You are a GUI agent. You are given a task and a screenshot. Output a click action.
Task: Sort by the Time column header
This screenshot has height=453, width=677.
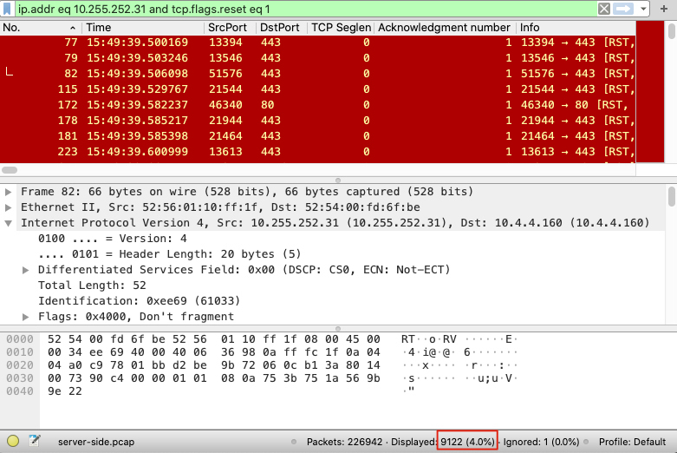click(x=143, y=28)
